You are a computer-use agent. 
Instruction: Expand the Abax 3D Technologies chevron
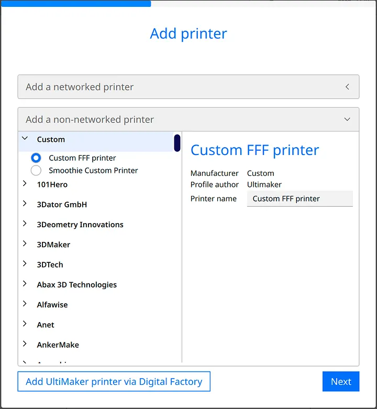coord(25,283)
